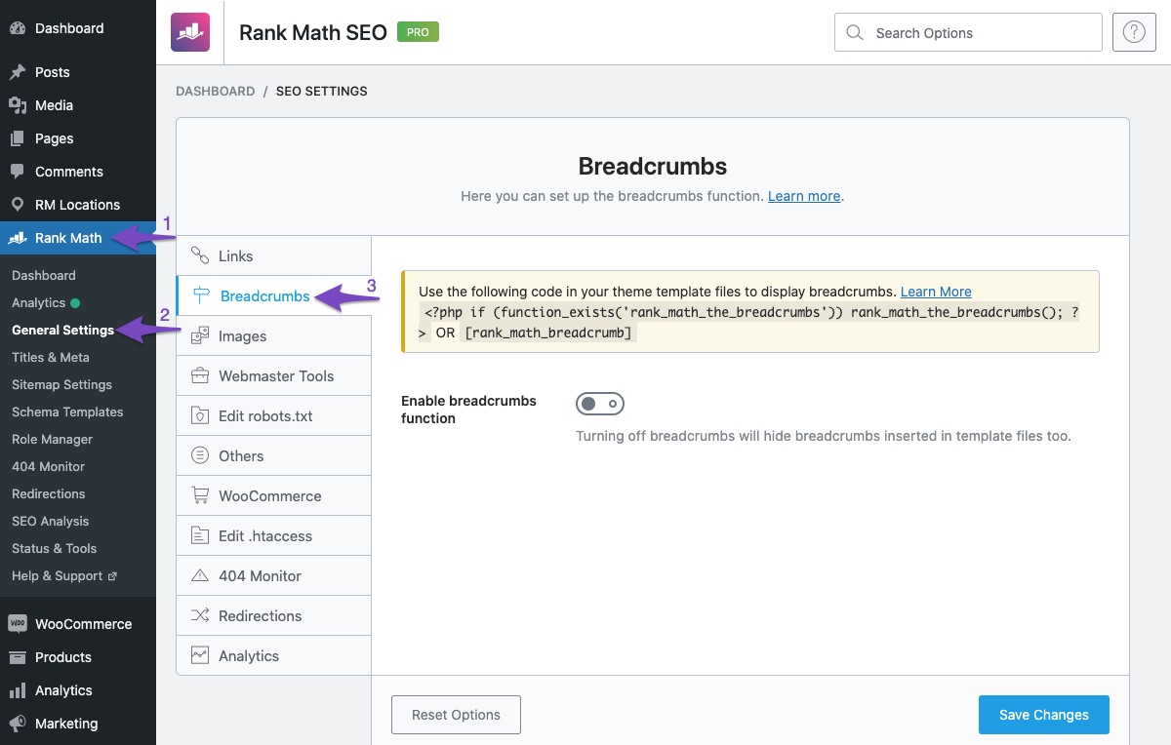Switch to the Others settings tab
Screen dimensions: 1171x745
tap(241, 455)
